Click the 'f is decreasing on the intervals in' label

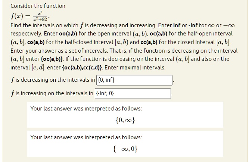click(x=53, y=80)
